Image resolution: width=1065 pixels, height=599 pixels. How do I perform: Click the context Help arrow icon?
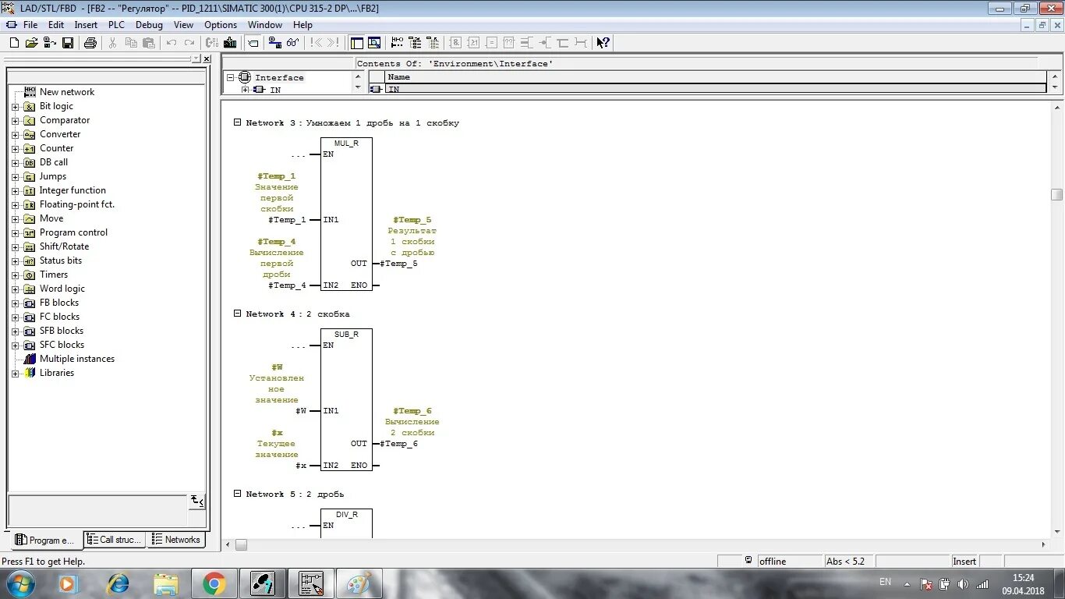point(603,43)
